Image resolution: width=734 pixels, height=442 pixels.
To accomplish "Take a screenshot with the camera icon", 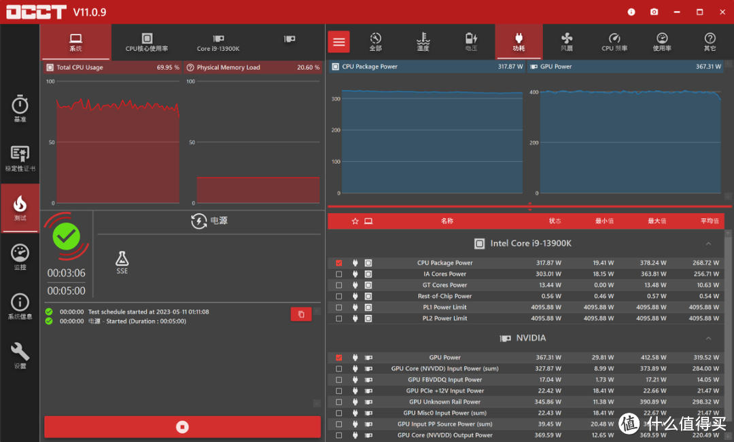I will [654, 12].
